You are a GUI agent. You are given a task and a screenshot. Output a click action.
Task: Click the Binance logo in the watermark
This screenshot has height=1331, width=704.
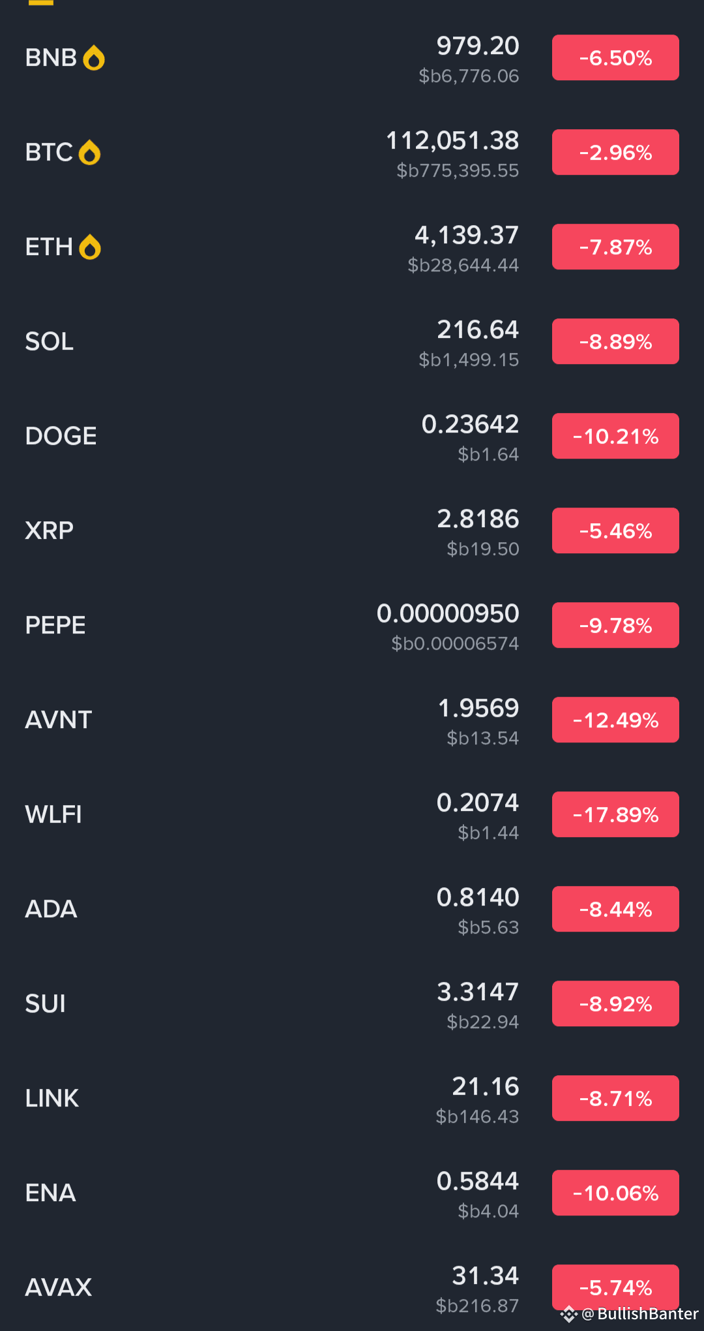[568, 1313]
